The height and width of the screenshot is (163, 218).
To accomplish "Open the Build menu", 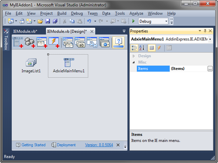I will coord(62,13).
